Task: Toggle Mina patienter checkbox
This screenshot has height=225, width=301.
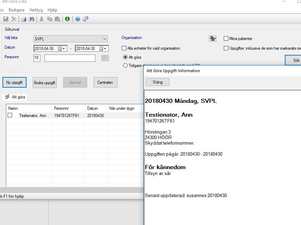Action: coord(226,38)
